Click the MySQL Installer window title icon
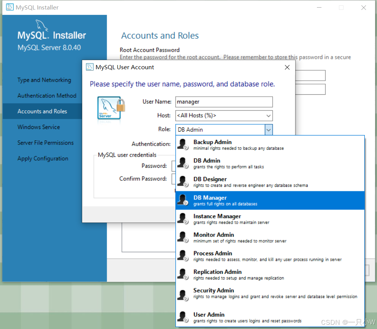 coord(10,7)
